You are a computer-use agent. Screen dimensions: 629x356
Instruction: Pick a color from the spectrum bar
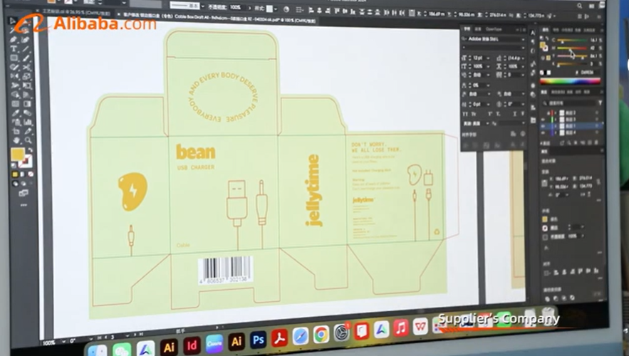click(570, 81)
